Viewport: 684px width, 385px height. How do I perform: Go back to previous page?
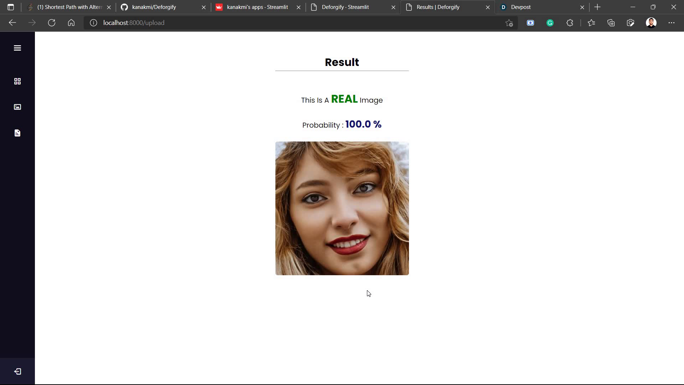click(12, 23)
